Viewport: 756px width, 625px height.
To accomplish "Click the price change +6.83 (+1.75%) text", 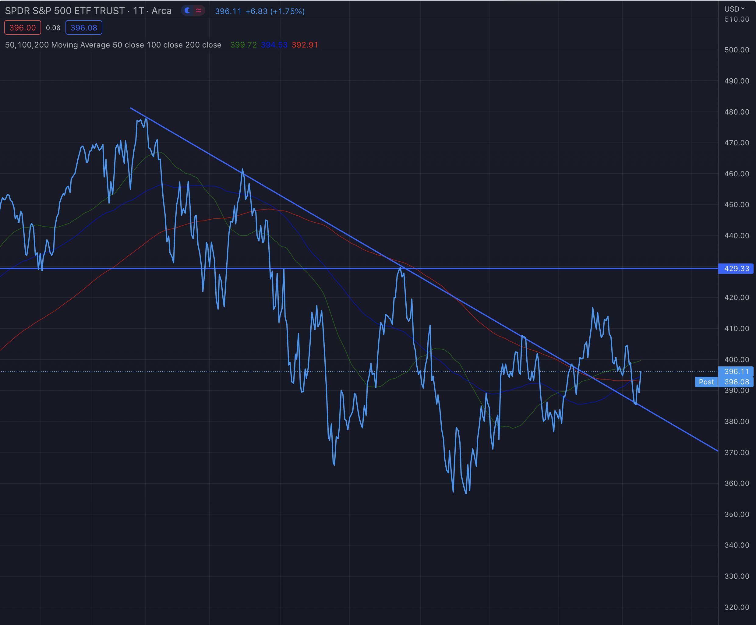I will pos(275,12).
